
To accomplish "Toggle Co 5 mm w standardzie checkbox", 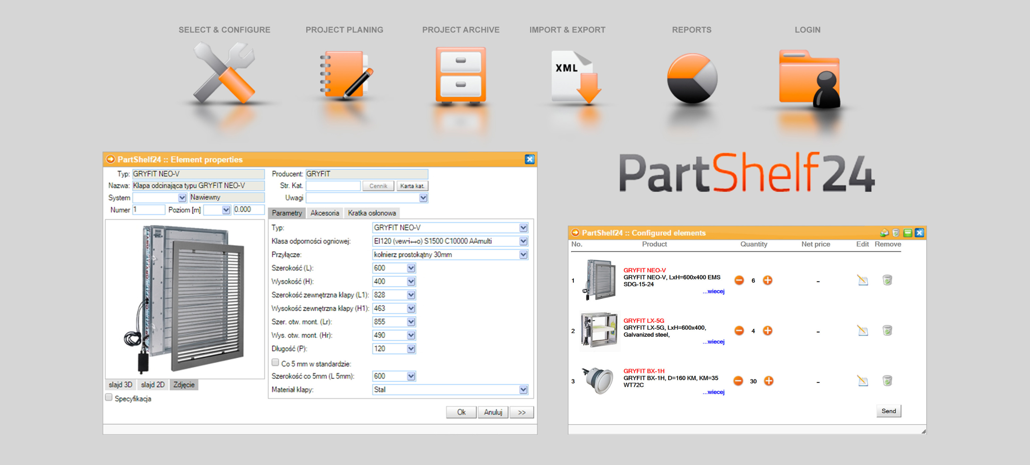I will point(275,363).
